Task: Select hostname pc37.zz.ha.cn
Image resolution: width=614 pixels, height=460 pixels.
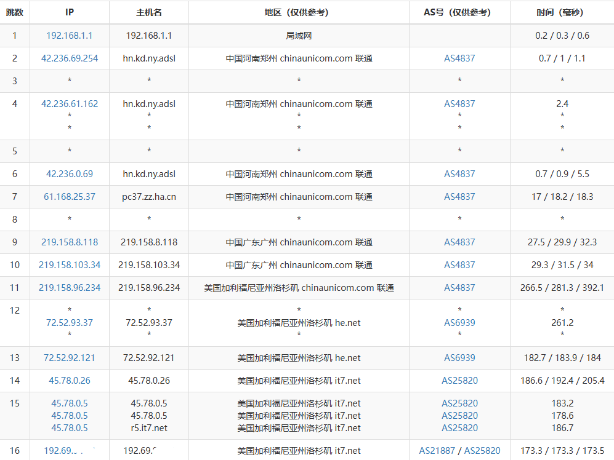Action: tap(149, 196)
